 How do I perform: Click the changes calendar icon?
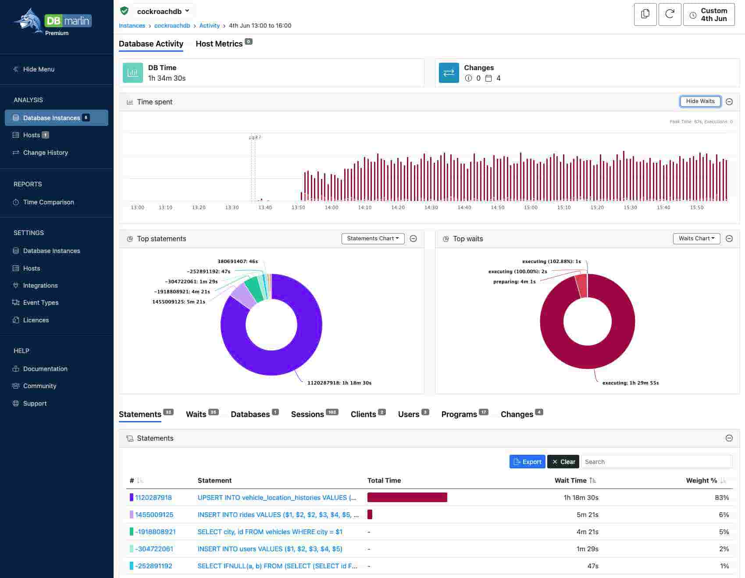click(488, 78)
